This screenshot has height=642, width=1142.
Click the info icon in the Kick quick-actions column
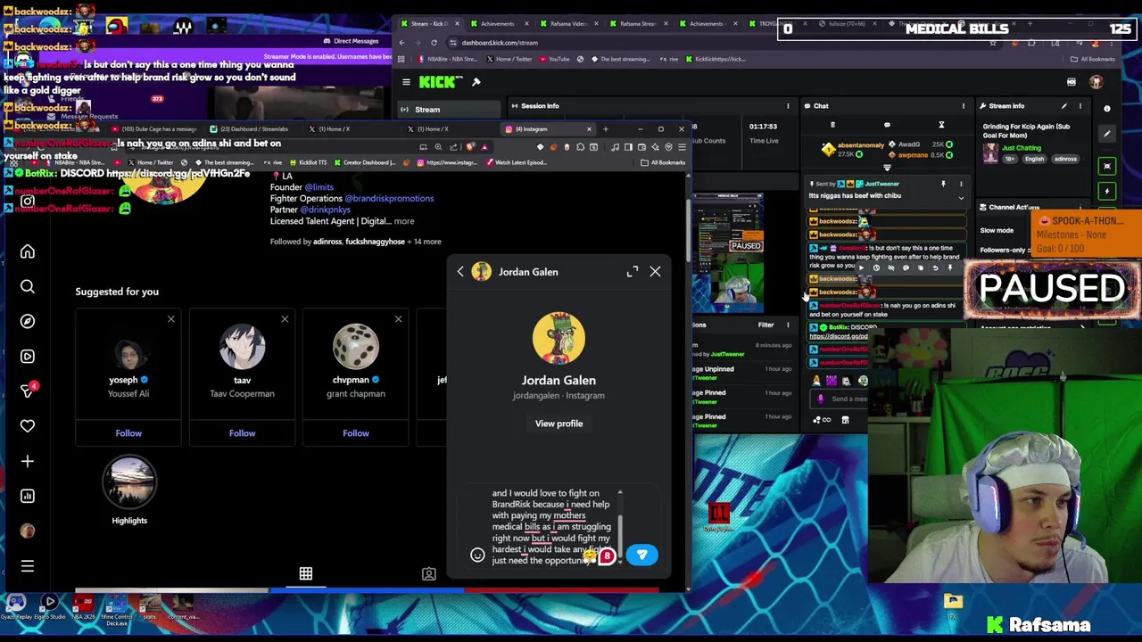tap(1107, 109)
